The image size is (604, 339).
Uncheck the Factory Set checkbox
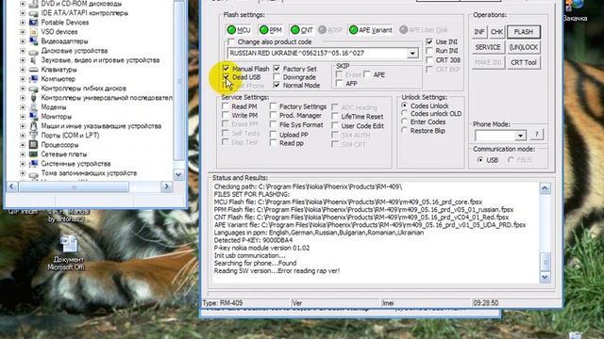[x=277, y=69]
